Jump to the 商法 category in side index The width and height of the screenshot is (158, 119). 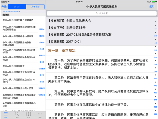(x=42, y=62)
